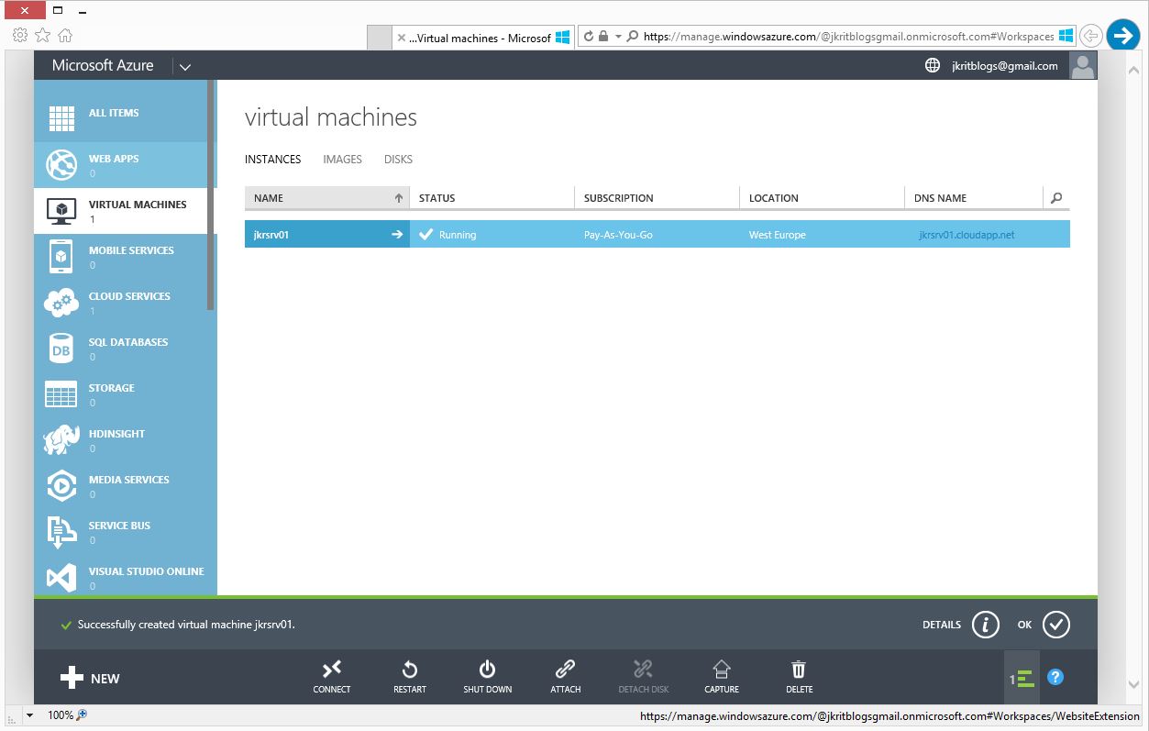Open the browser zoom level dropdown
Image resolution: width=1149 pixels, height=731 pixels.
pyautogui.click(x=30, y=714)
